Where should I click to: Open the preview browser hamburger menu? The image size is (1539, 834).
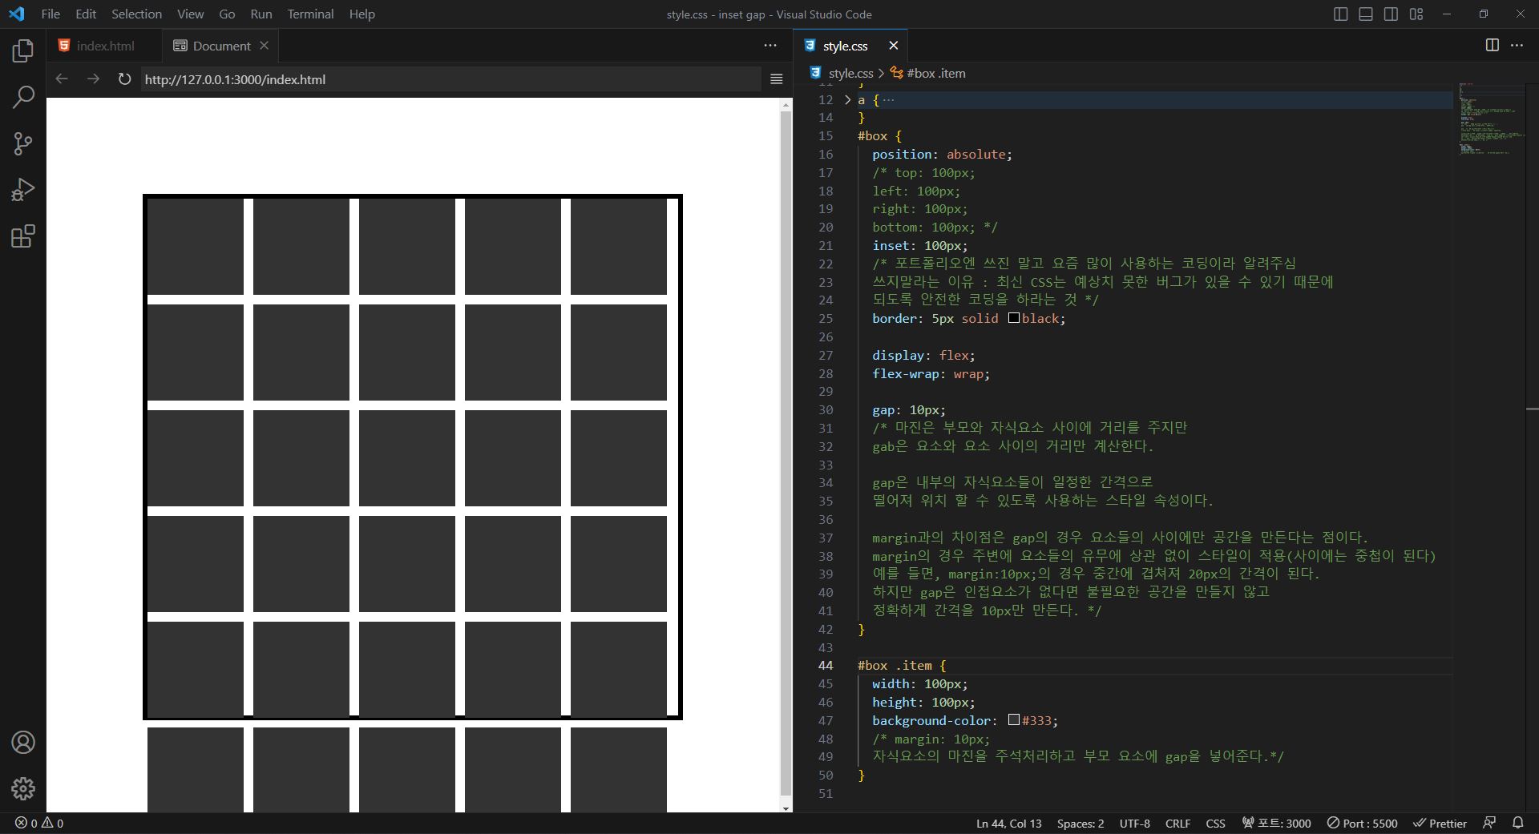tap(776, 79)
